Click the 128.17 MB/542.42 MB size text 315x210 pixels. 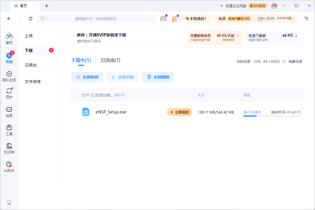(x=216, y=112)
